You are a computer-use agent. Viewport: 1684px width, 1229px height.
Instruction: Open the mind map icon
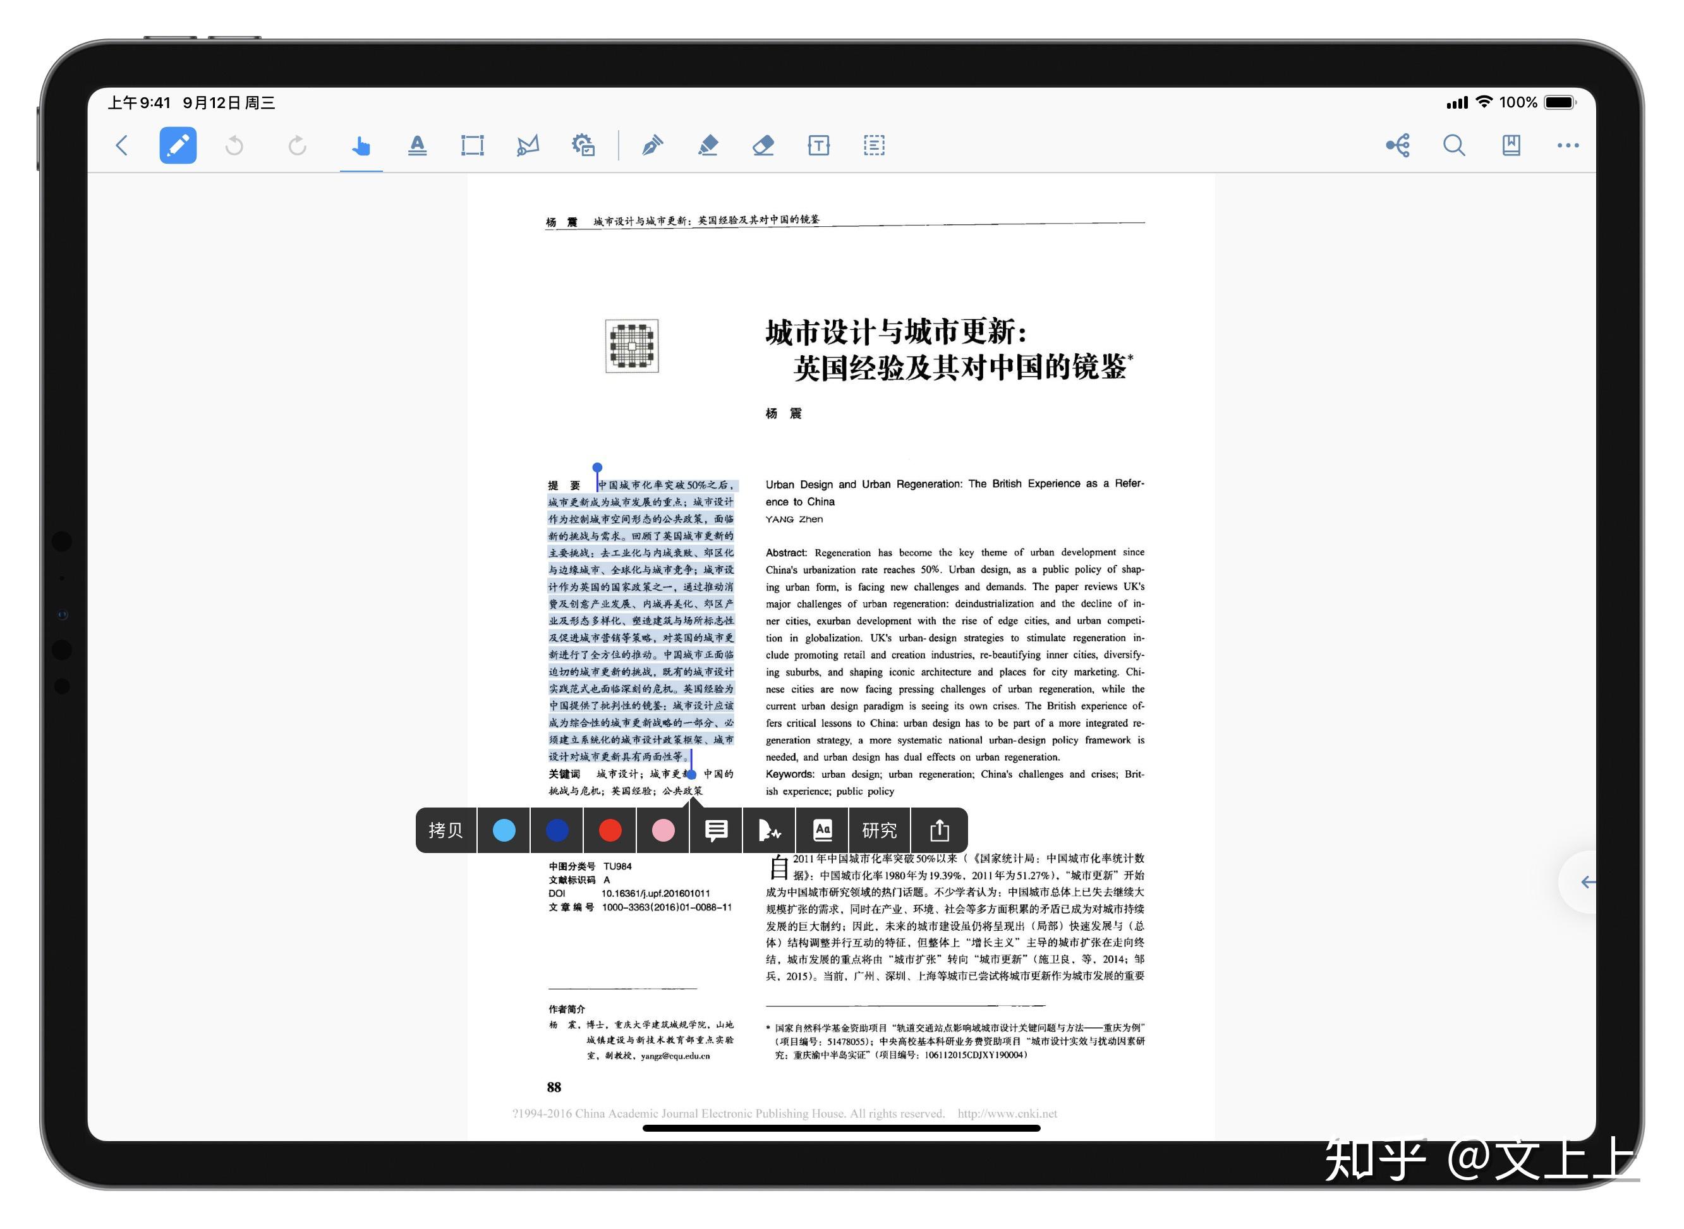click(x=1398, y=145)
